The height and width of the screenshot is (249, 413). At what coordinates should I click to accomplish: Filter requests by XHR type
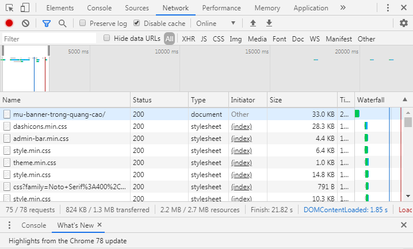188,39
